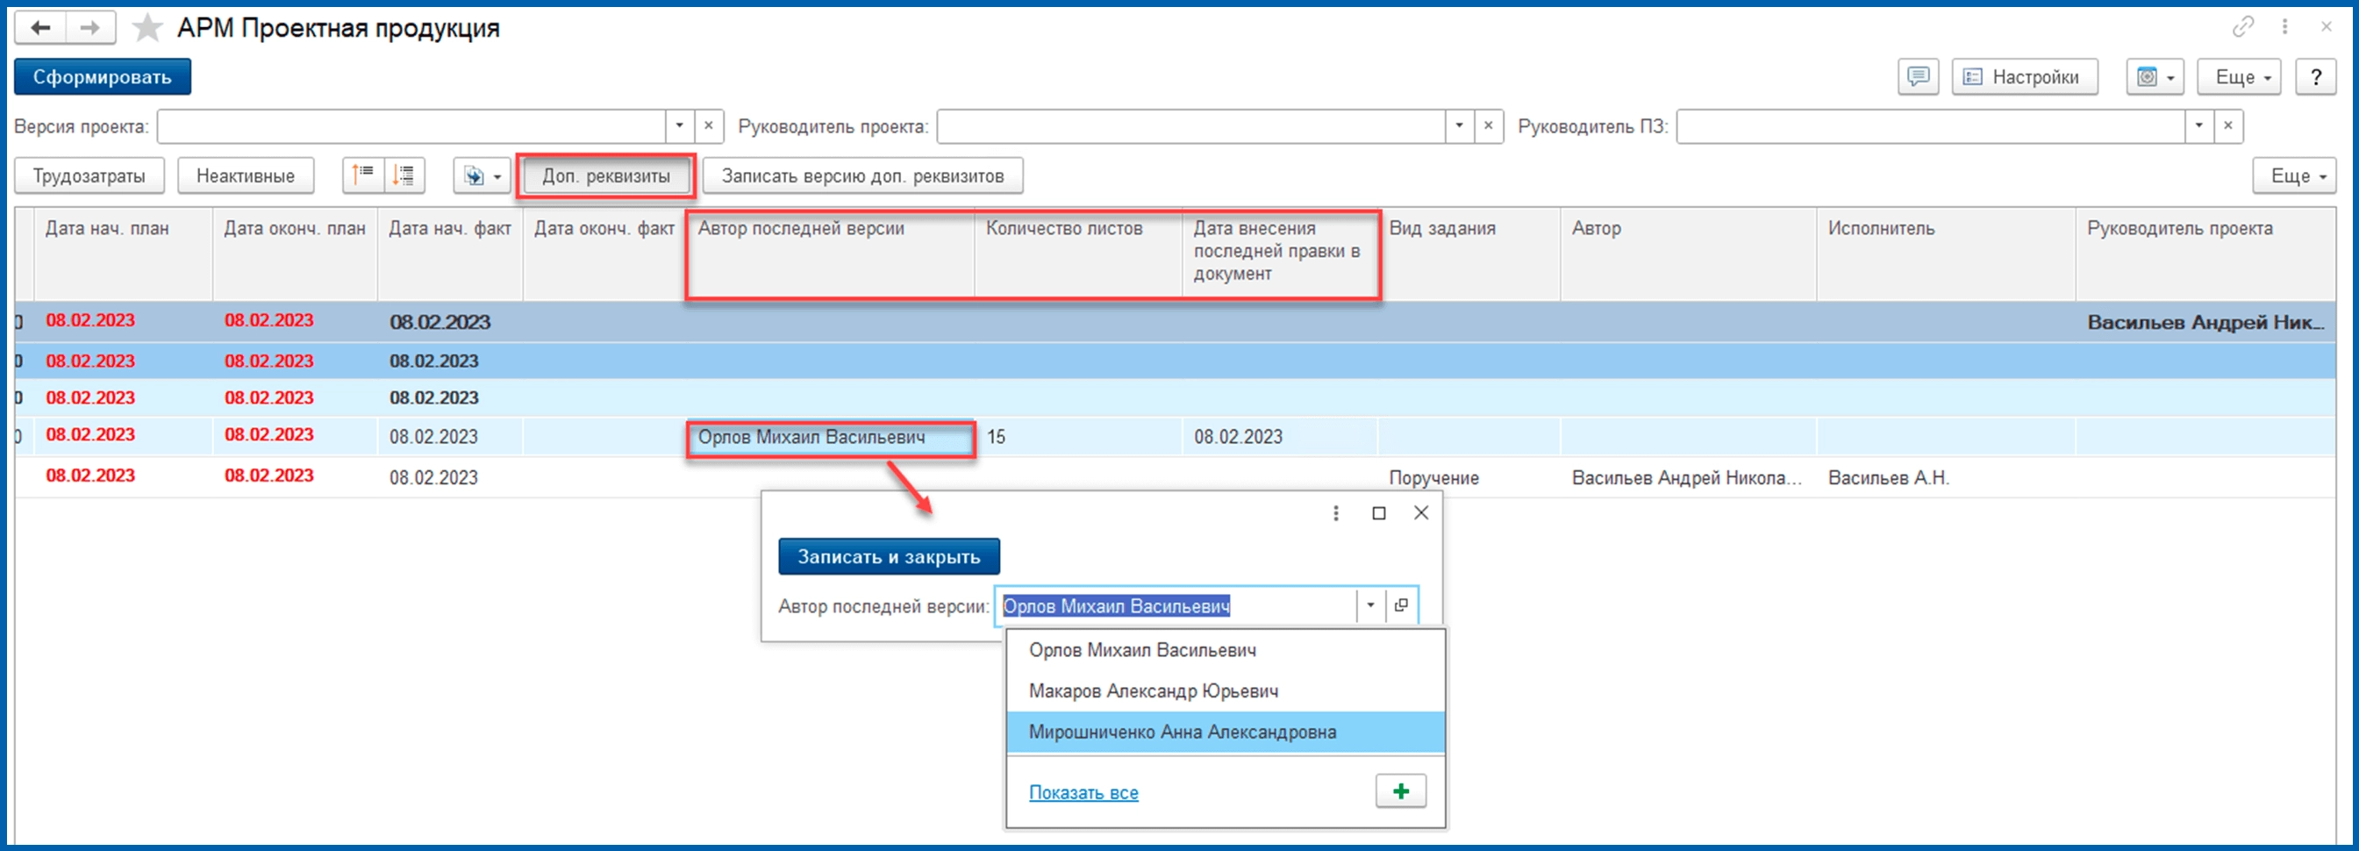Click the green plus create button
This screenshot has width=2359, height=851.
click(1400, 790)
